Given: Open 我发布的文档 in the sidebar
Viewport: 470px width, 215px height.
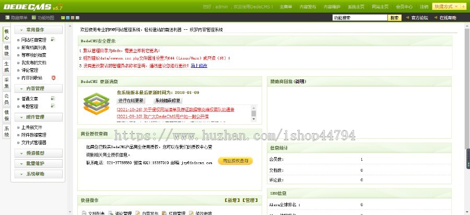Looking at the screenshot, I should tap(34, 63).
